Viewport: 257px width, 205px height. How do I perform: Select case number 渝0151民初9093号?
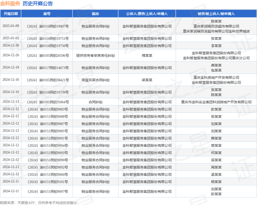(x=48, y=153)
